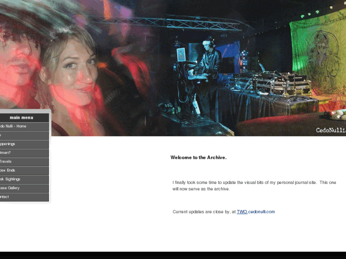
Task: Open the Loose Ends menu item
Action: [x=24, y=171]
